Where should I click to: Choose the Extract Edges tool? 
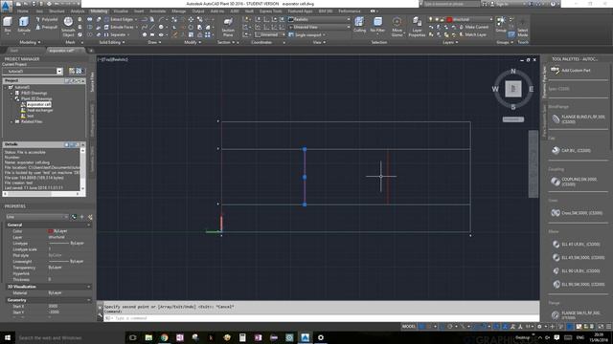[x=119, y=19]
